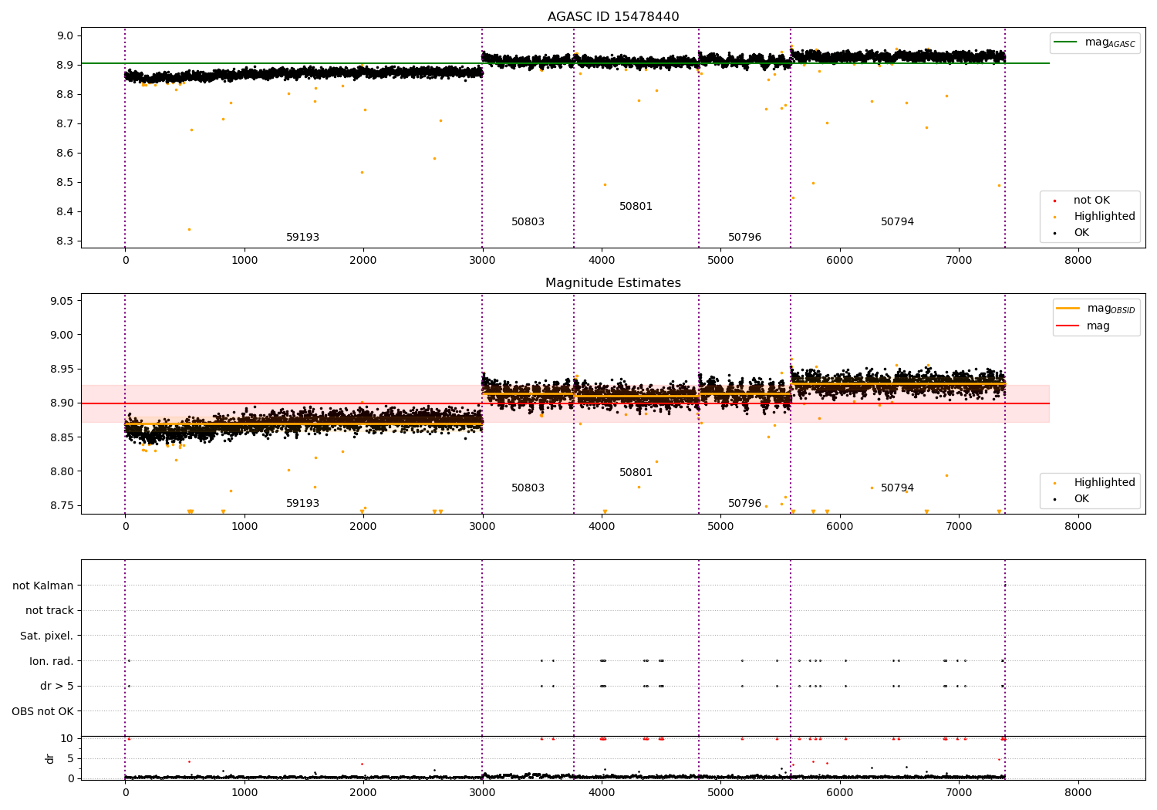Click the red 'mag' legend line sample
The width and height of the screenshot is (1157, 810).
[1068, 326]
